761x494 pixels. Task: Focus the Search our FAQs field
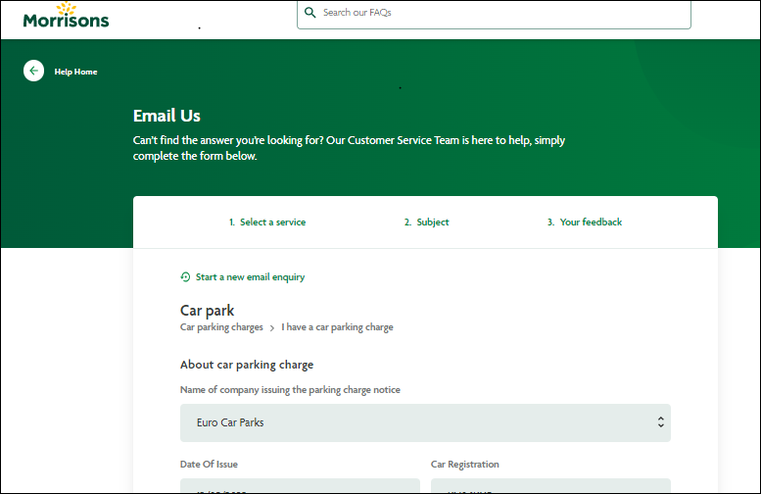(494, 13)
